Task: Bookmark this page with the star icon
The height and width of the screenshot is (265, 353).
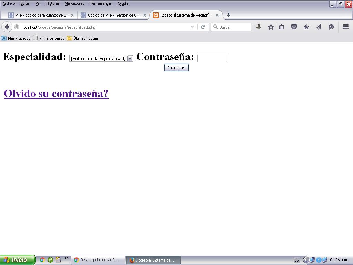Action: pyautogui.click(x=271, y=27)
